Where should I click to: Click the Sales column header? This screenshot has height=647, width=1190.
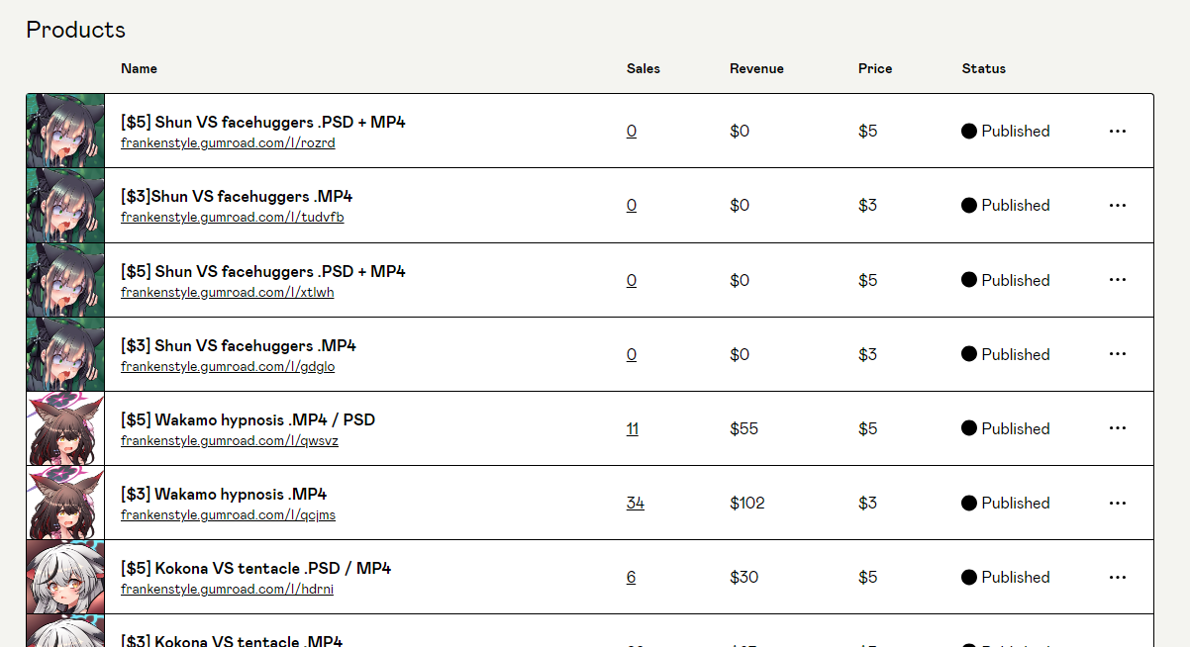pyautogui.click(x=644, y=68)
